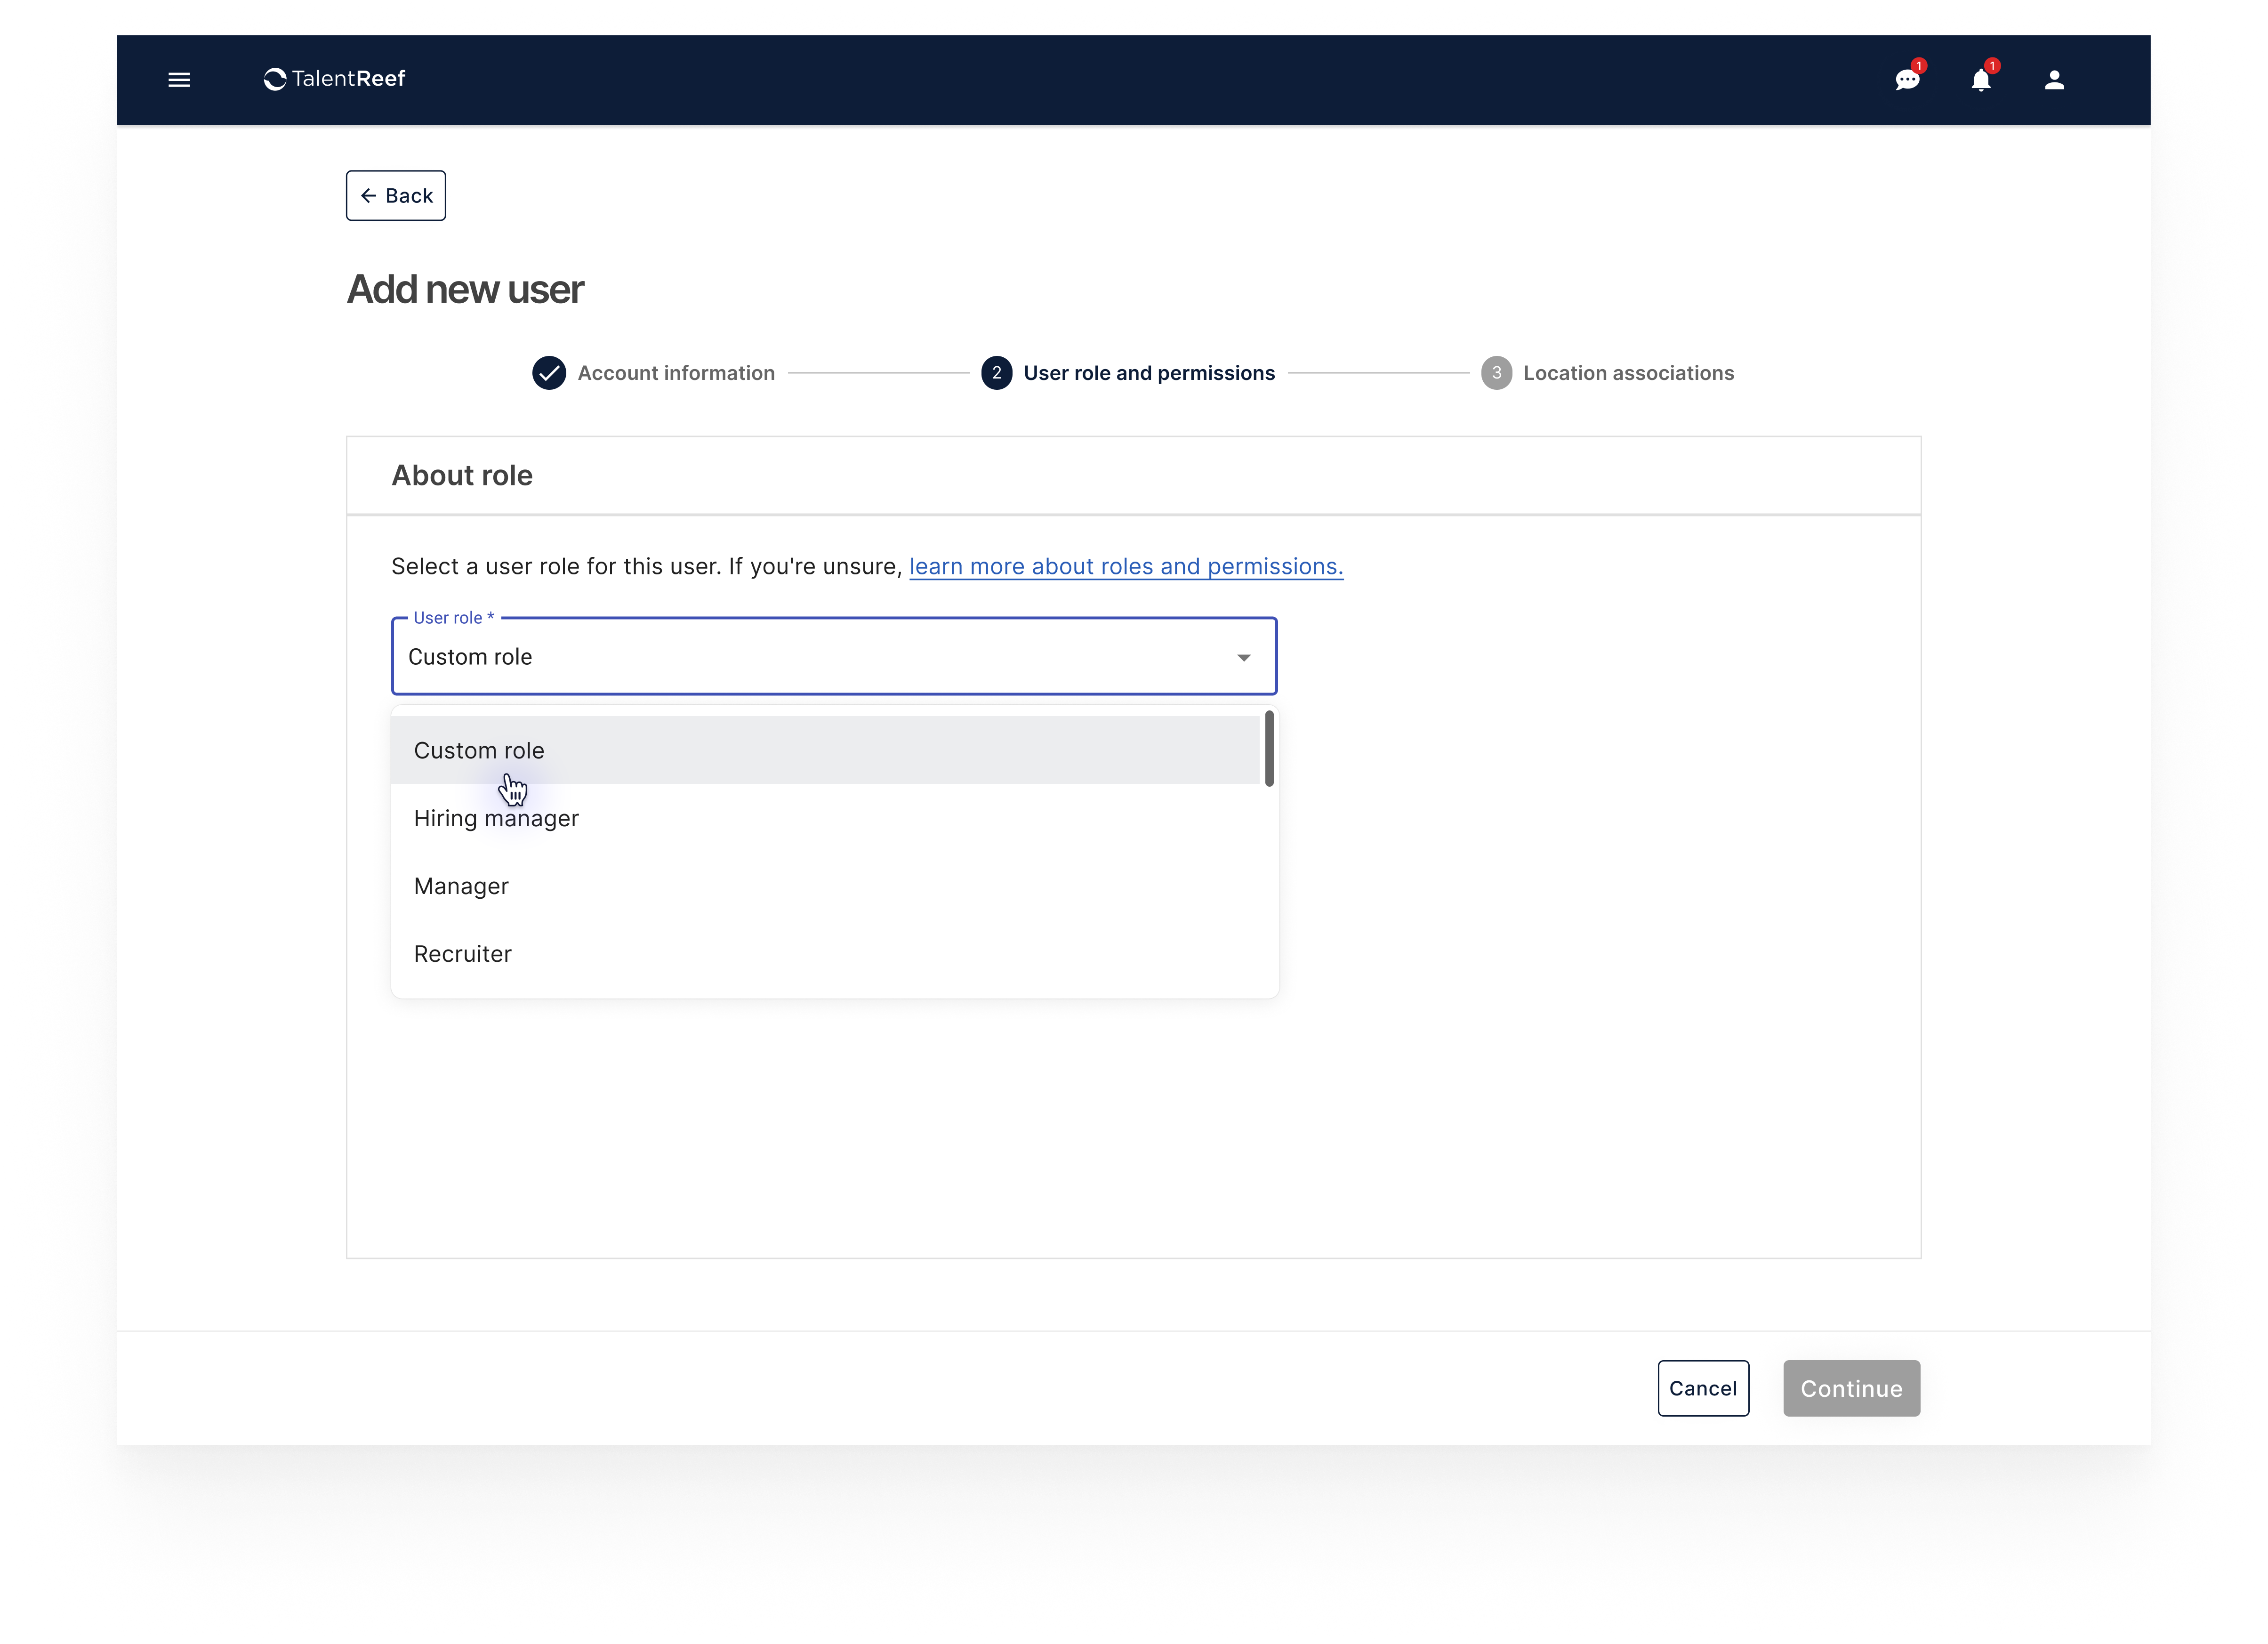Open the hamburger navigation menu

click(x=179, y=80)
